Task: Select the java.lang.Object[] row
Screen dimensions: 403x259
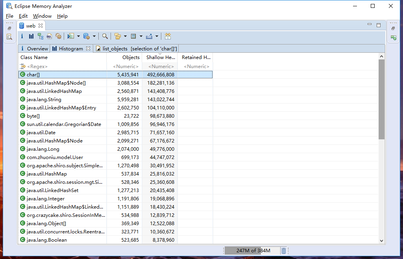Action: (115, 223)
